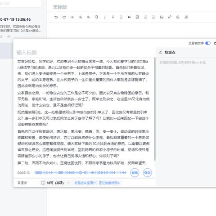The width and height of the screenshot is (216, 216).
Task: Click the pencil icon next to 划重点
Action: (x=161, y=52)
